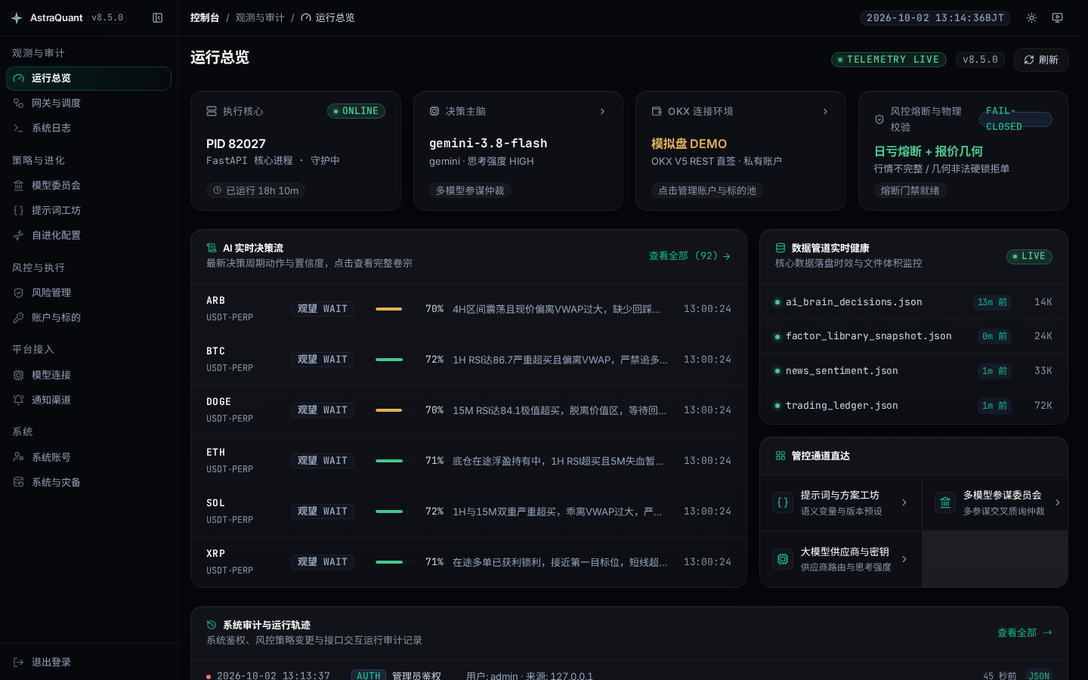Image resolution: width=1088 pixels, height=680 pixels.
Task: Click the 系统账号 user icon
Action: 19,457
